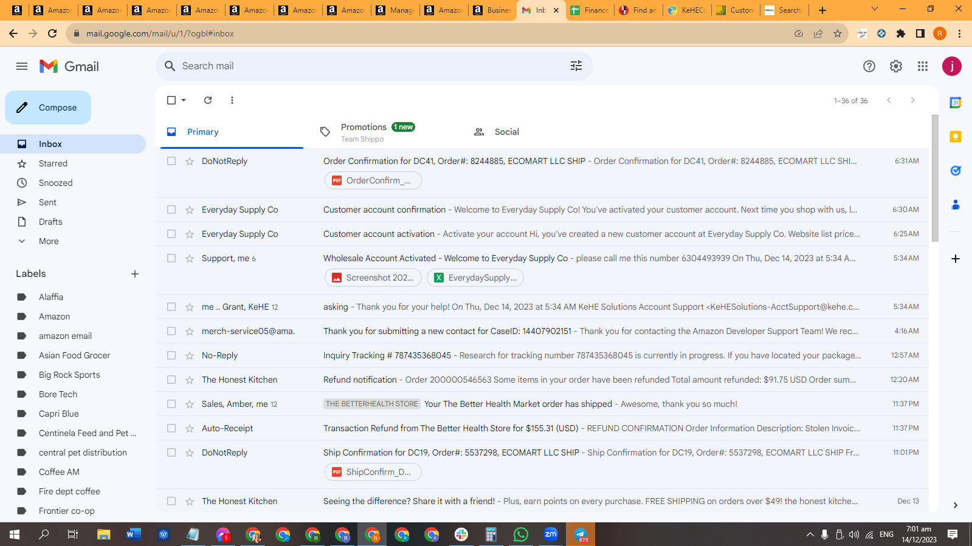
Task: Star the merch-service05 Amazon email
Action: [x=190, y=331]
